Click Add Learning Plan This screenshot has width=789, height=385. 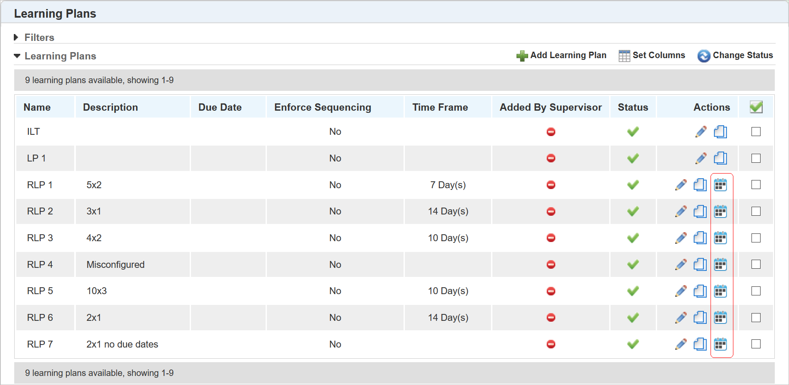[x=561, y=56]
